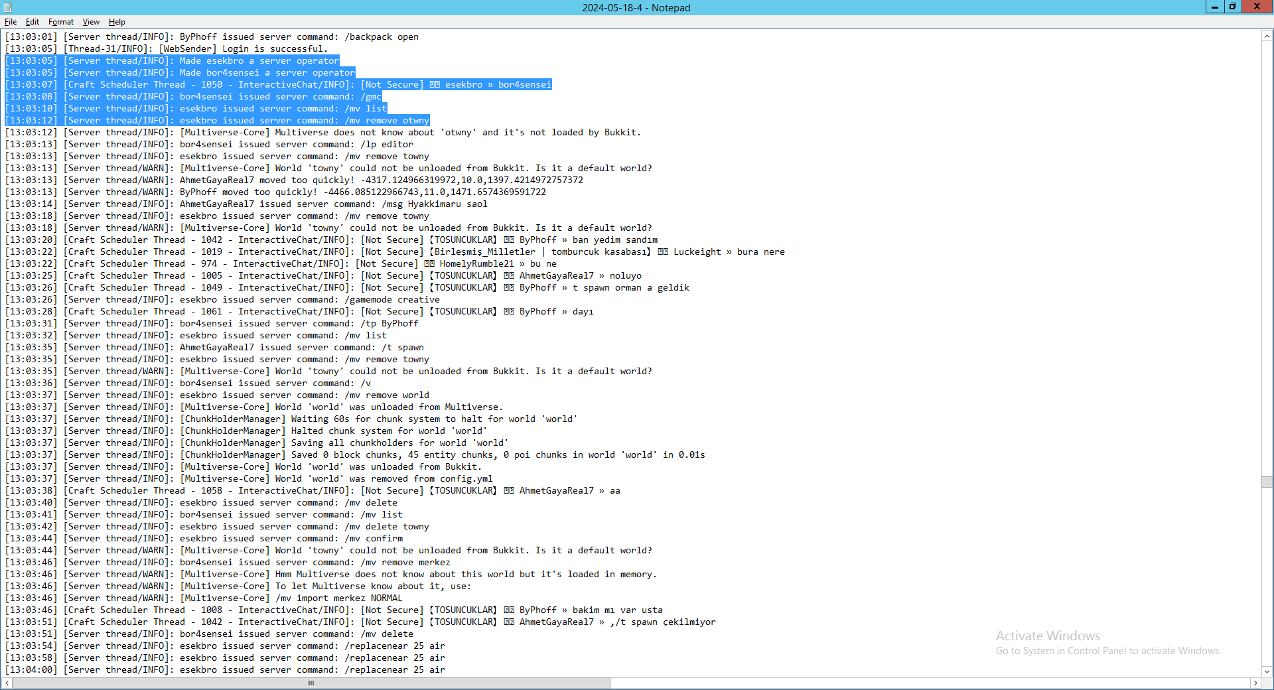Click the horizontal scrollbar right arrow
This screenshot has width=1274, height=690.
tap(1255, 683)
